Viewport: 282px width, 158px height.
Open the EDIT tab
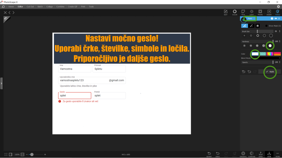coord(226,13)
